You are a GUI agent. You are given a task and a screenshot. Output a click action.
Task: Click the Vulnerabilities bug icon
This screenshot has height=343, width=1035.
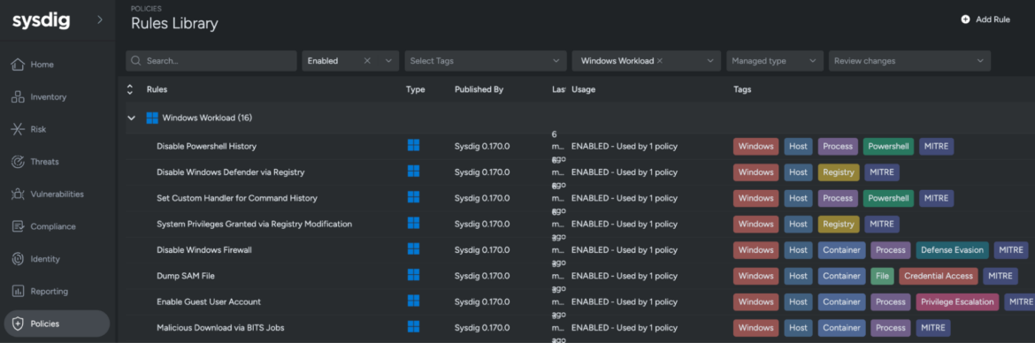(x=18, y=194)
